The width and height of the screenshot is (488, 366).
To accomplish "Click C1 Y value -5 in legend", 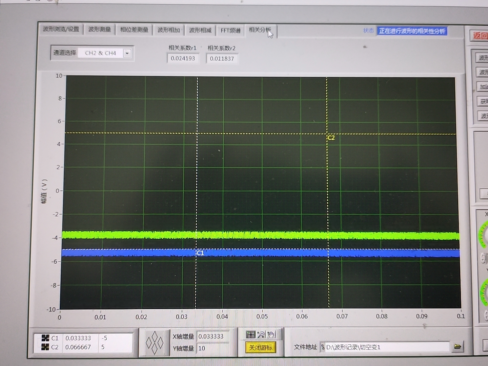I will 104,338.
